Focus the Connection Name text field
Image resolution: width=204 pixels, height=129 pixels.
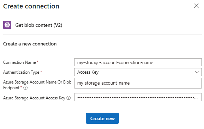pos(138,62)
